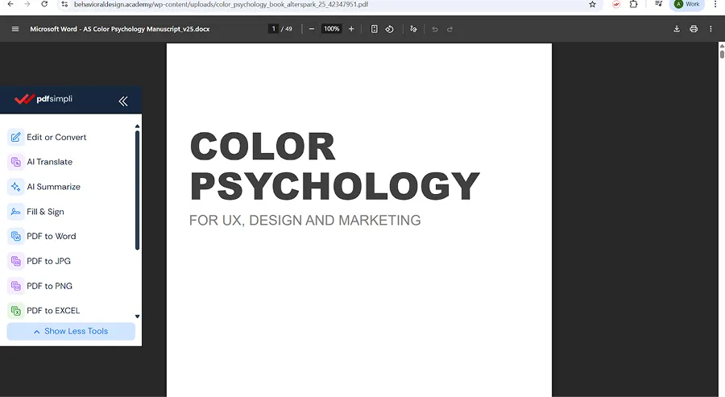Open the Fill & Sign tool
This screenshot has width=725, height=397.
(45, 212)
